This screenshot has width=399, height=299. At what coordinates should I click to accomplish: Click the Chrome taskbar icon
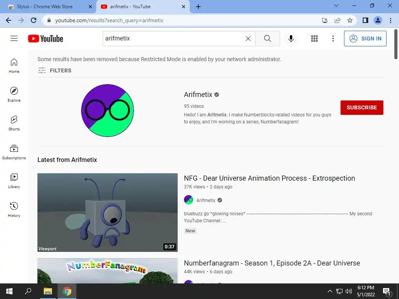[x=67, y=291]
